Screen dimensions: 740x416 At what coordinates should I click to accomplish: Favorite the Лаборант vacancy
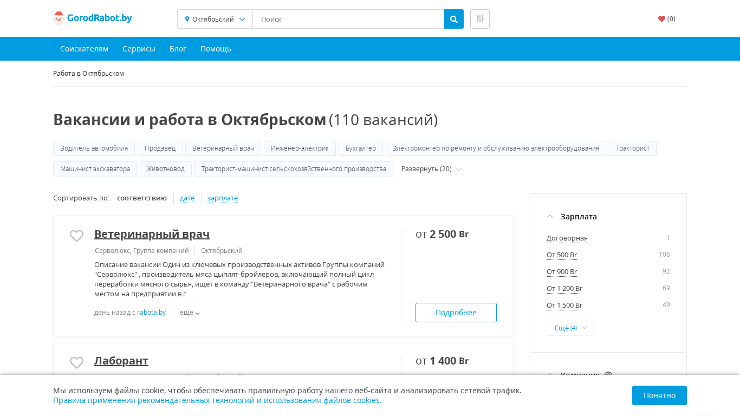pos(76,362)
